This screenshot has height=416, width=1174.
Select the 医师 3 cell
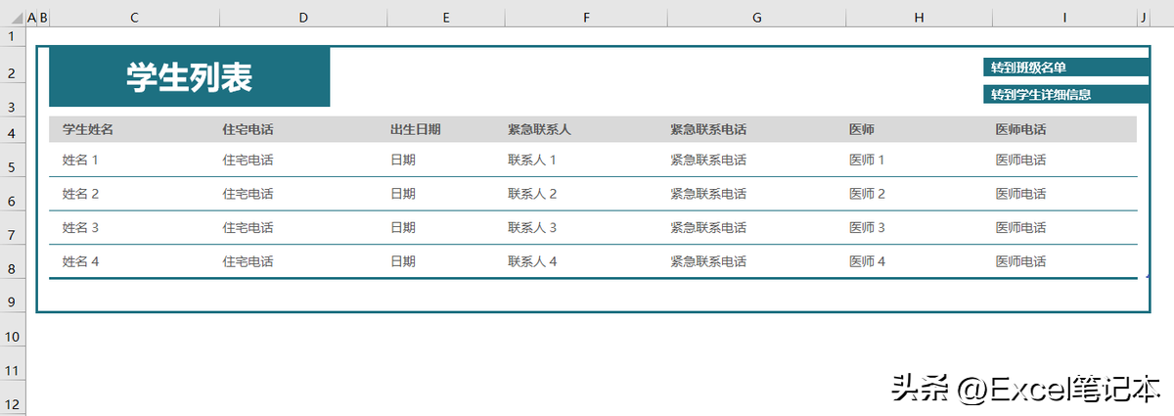919,228
